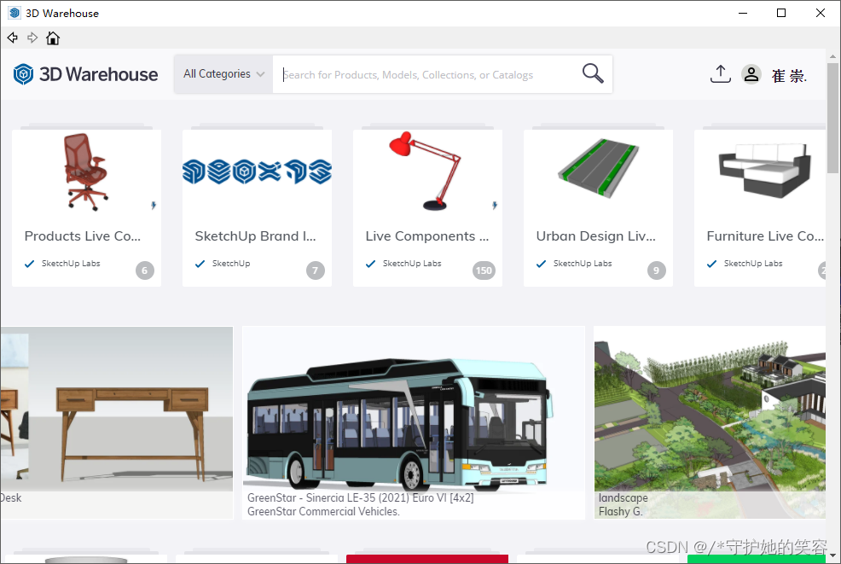View the SketchUp brand logos thumbnail

257,172
